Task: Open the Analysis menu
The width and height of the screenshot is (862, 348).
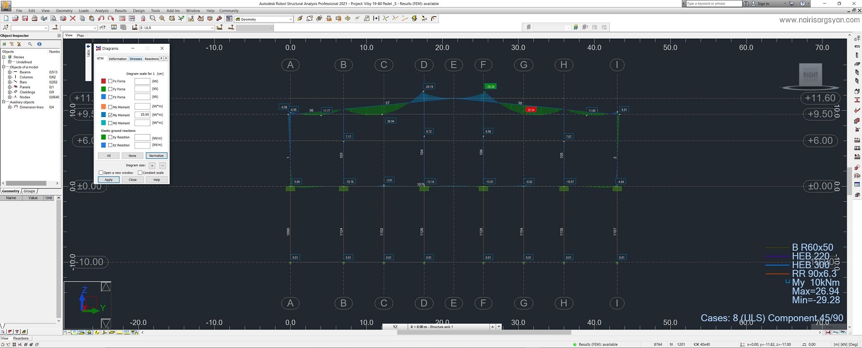Action: tap(102, 11)
